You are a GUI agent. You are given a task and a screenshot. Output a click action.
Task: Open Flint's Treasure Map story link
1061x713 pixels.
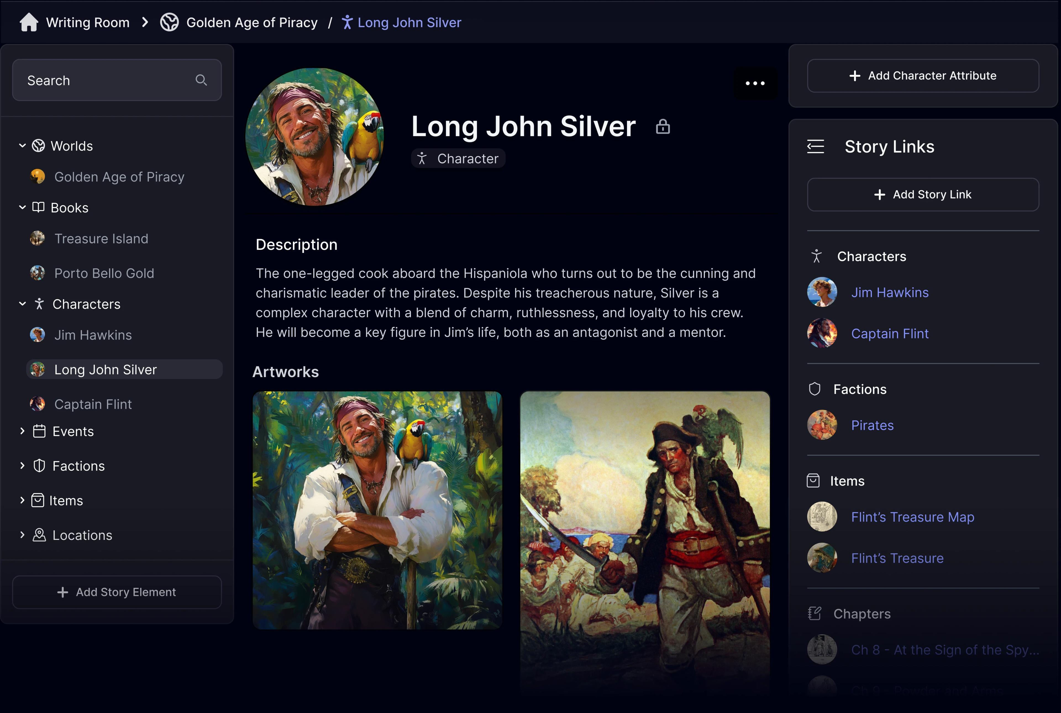[913, 516]
